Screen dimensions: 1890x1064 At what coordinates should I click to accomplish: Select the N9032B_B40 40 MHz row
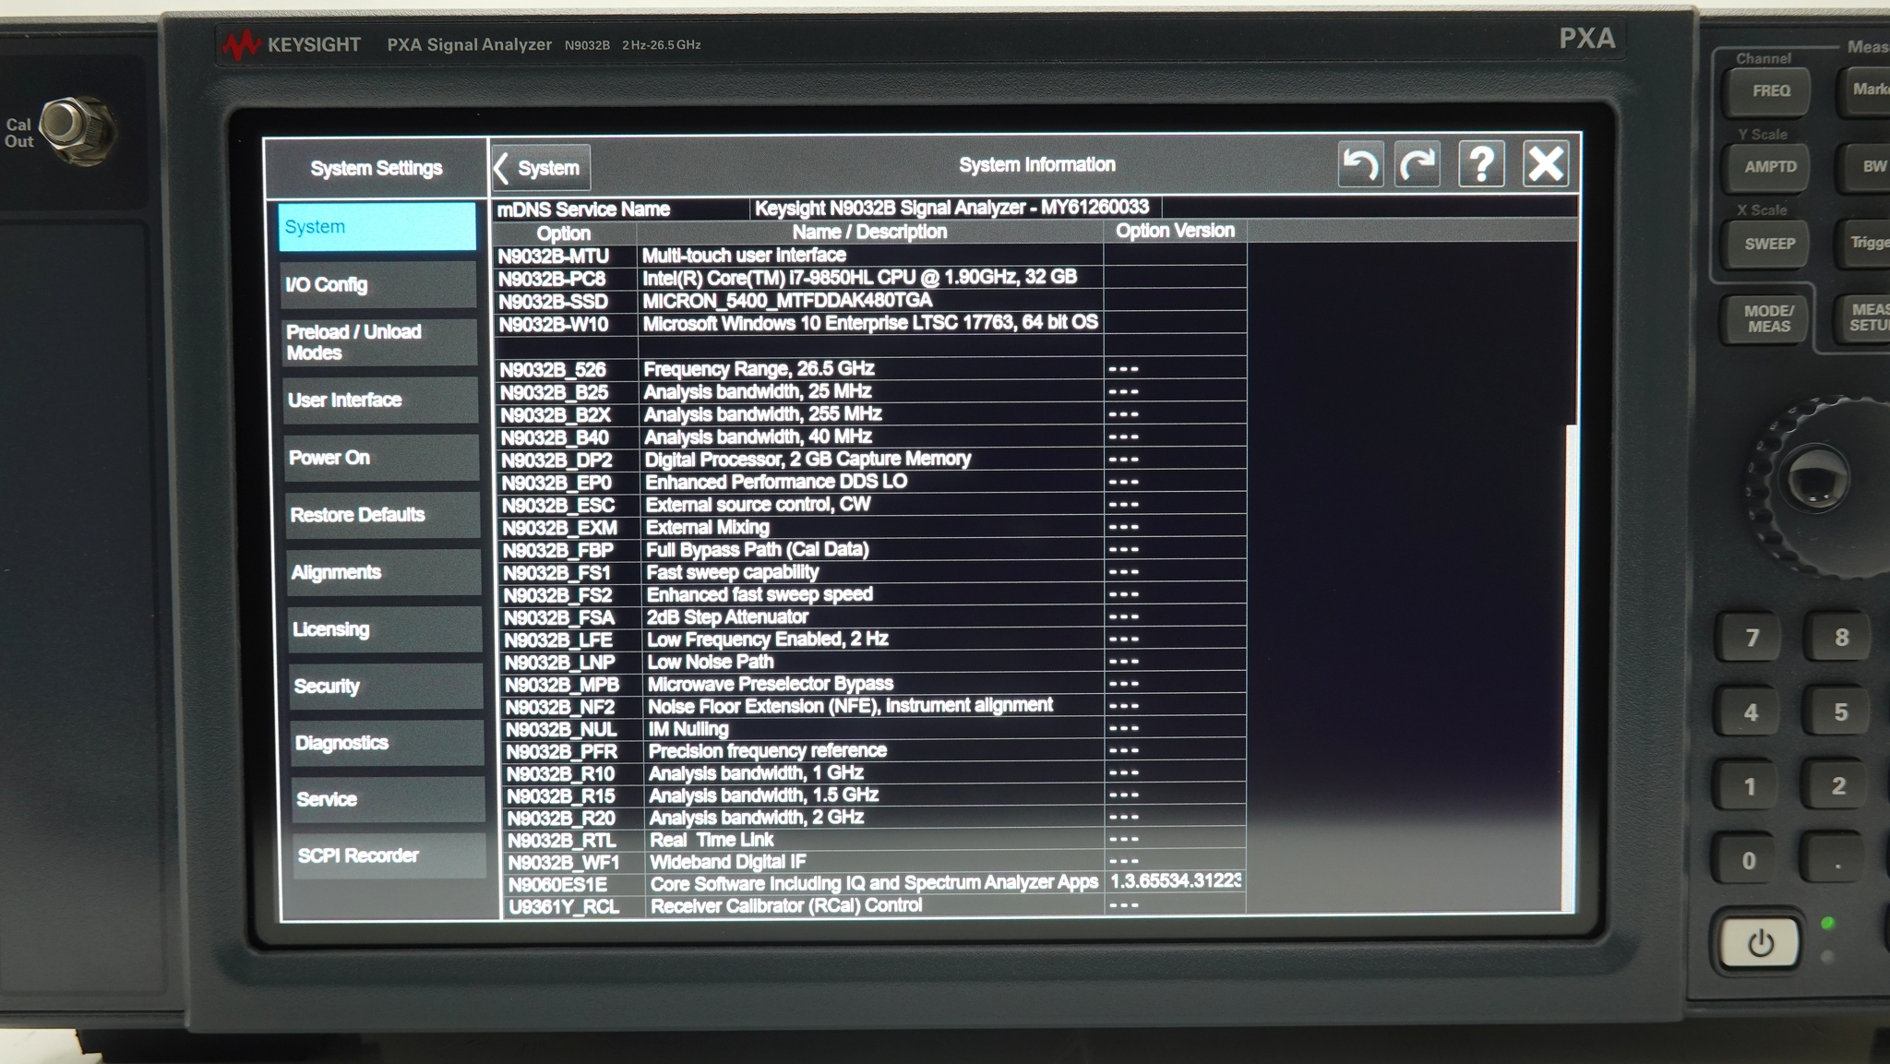point(872,436)
